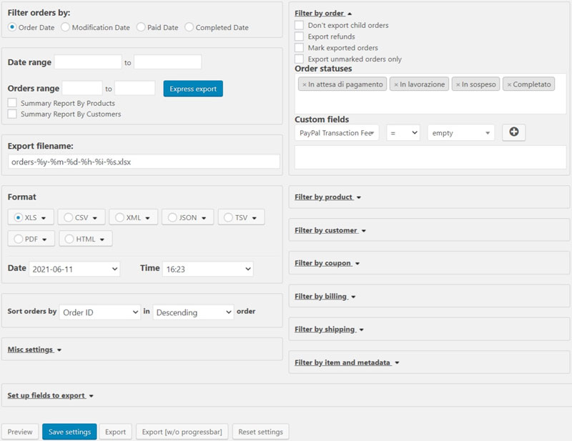This screenshot has height=441, width=572.
Task: Open HTML format options arrow
Action: [x=102, y=239]
